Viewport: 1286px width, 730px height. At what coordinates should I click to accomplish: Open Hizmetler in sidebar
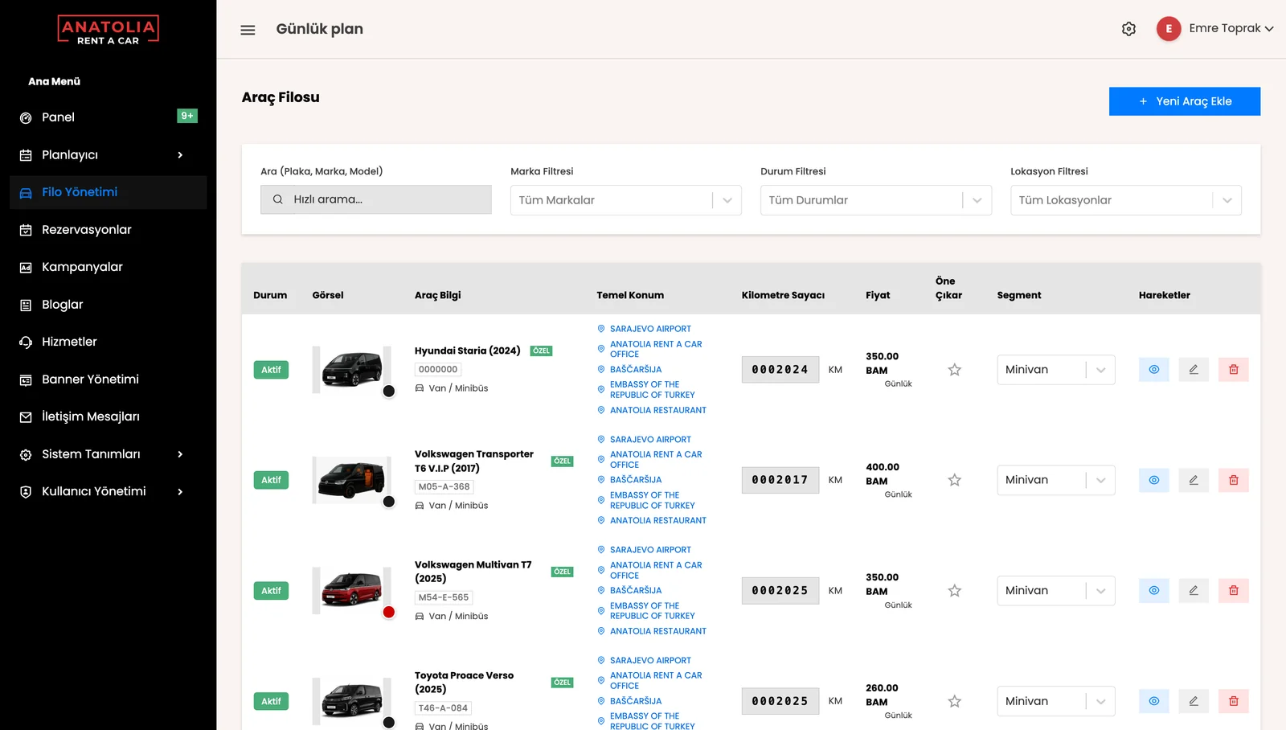point(108,342)
